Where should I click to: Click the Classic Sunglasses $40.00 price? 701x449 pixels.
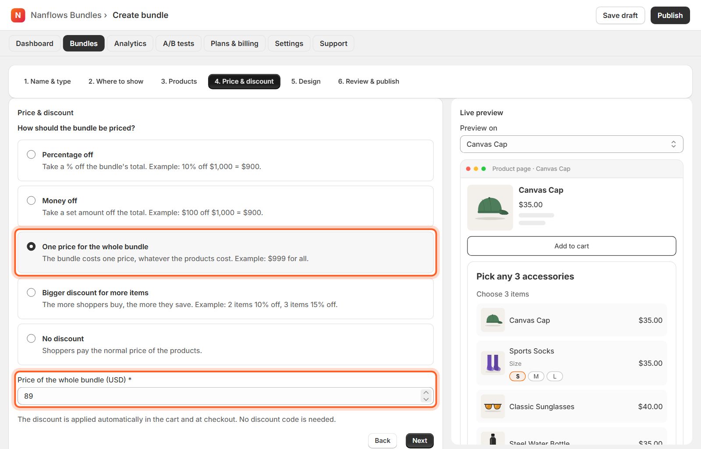(x=650, y=407)
